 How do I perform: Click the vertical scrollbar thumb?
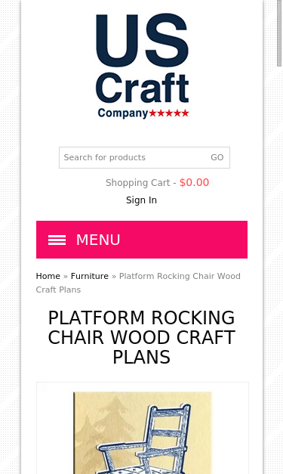click(279, 33)
